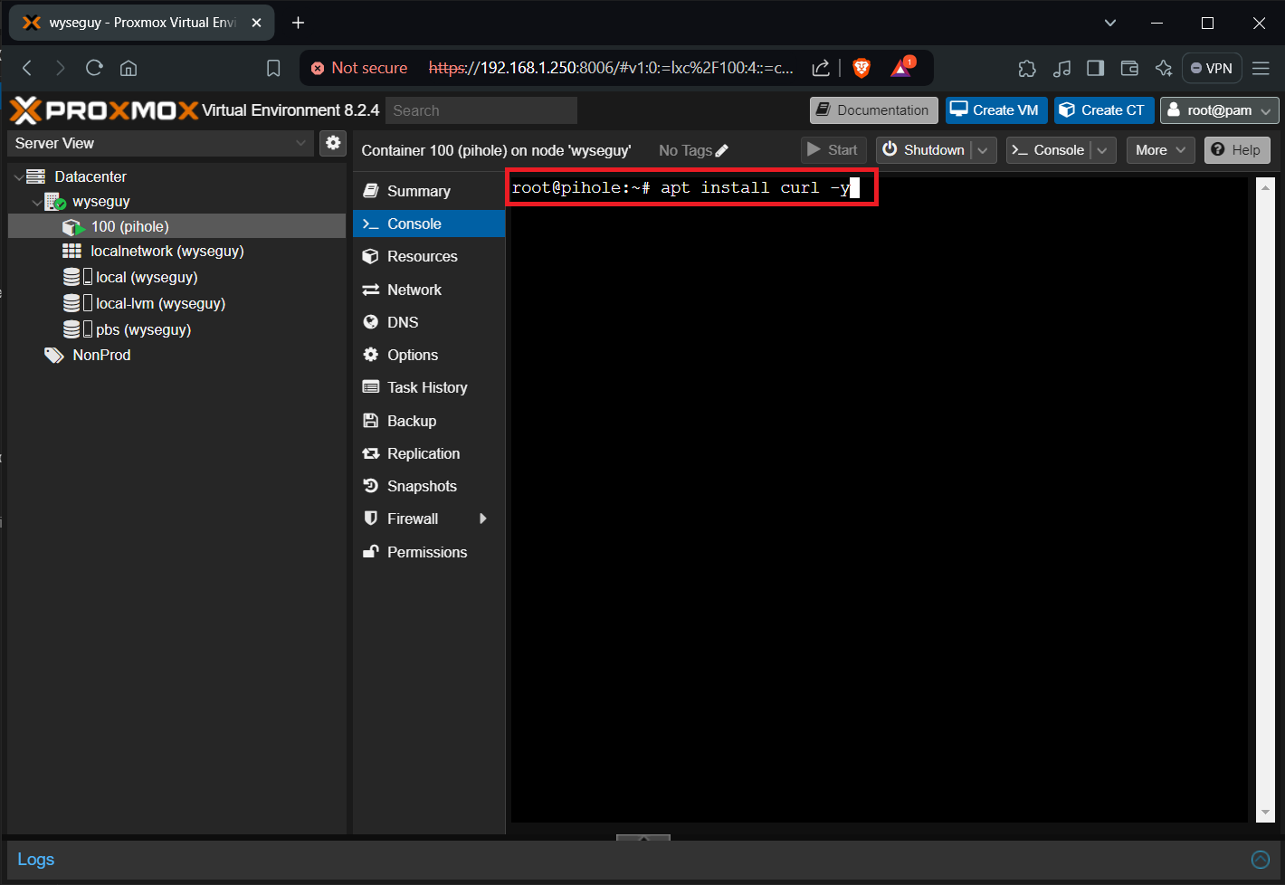This screenshot has width=1285, height=885.
Task: Edit container tags with pencil icon
Action: pyautogui.click(x=721, y=150)
